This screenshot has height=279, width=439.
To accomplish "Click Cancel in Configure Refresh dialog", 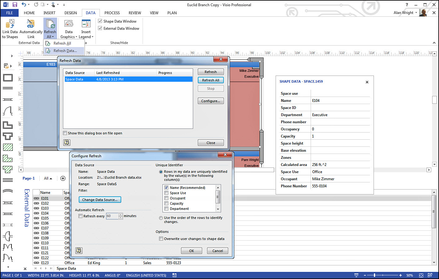I will click(217, 251).
